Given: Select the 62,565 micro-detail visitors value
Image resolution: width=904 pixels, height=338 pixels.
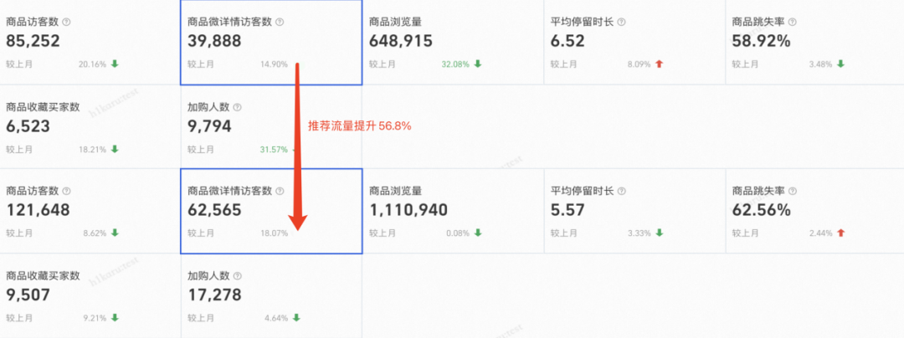Looking at the screenshot, I should pos(214,210).
